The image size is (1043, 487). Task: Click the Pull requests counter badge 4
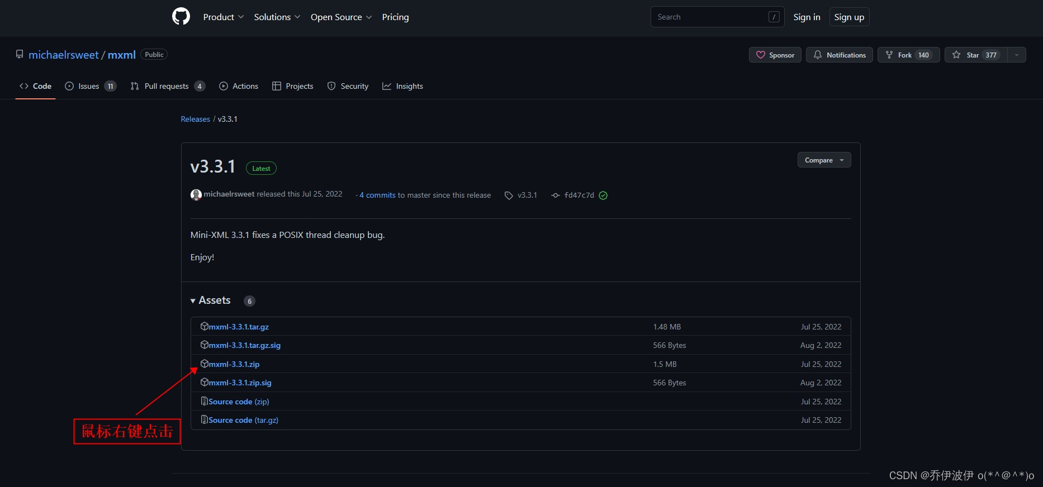point(200,86)
